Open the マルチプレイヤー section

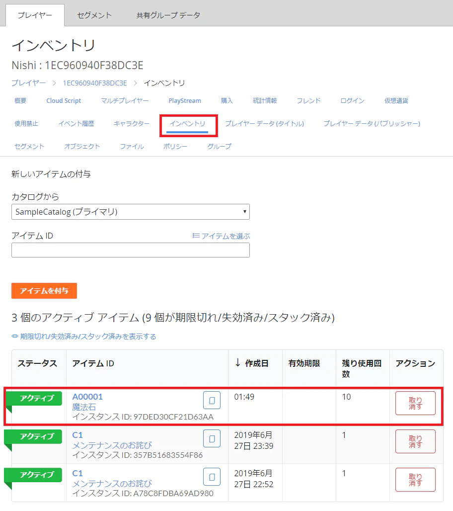tap(125, 101)
